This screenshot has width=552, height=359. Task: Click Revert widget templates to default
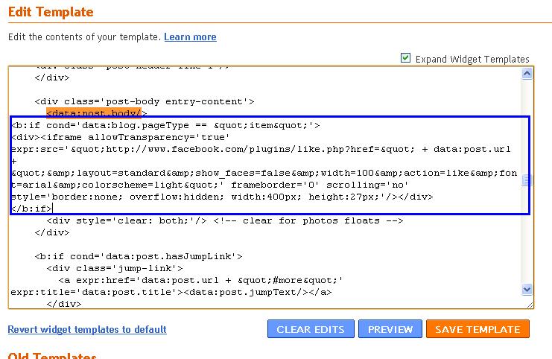[x=87, y=329]
